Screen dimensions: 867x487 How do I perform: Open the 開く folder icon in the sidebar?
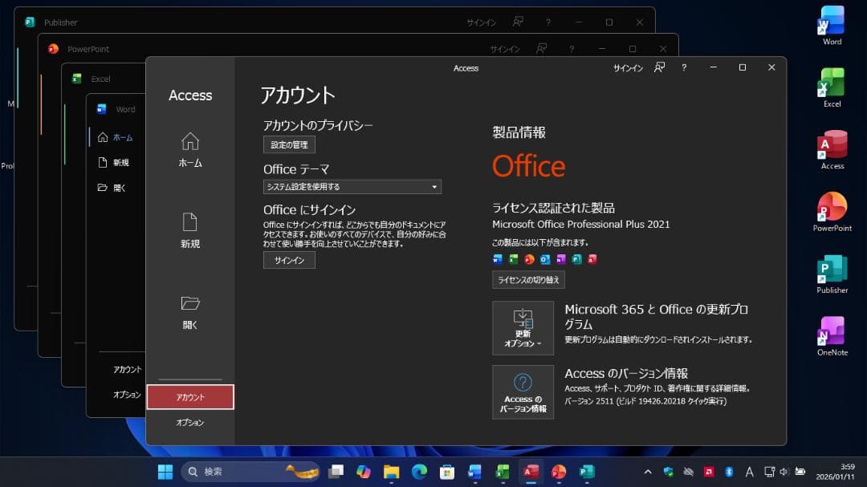189,309
